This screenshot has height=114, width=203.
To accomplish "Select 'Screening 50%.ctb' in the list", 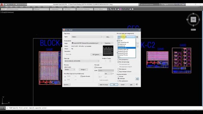I will click(x=127, y=53).
